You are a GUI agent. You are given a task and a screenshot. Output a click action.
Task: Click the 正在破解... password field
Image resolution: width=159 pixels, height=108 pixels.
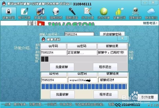click(x=82, y=52)
